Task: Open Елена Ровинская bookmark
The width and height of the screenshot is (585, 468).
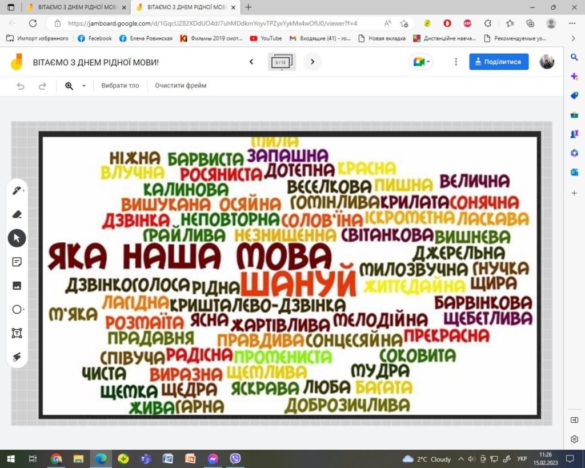Action: [146, 38]
